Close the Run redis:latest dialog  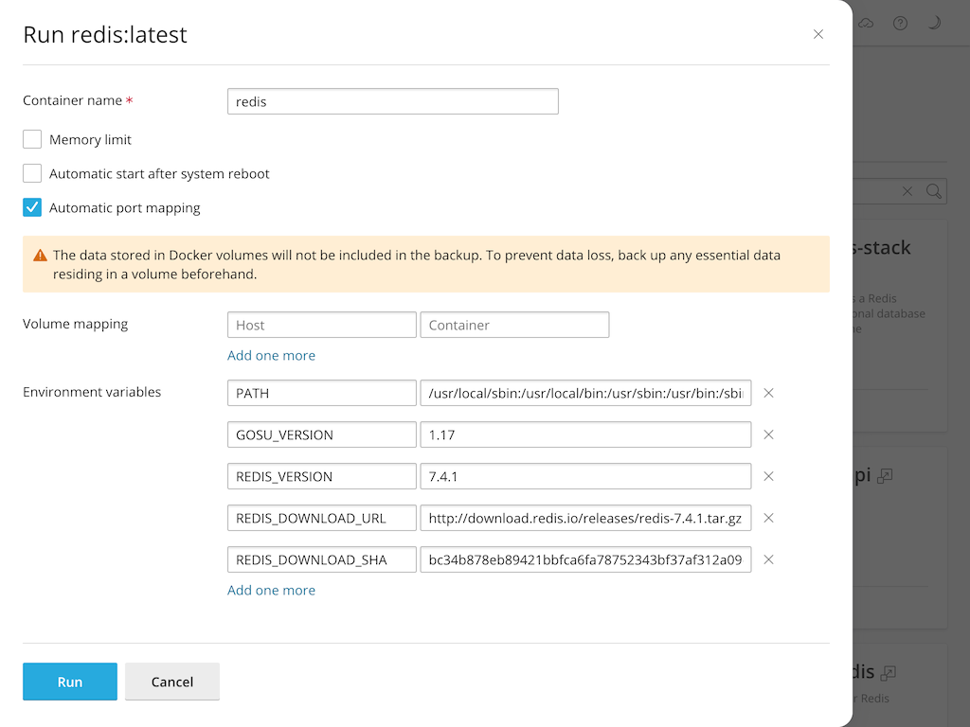click(x=818, y=35)
